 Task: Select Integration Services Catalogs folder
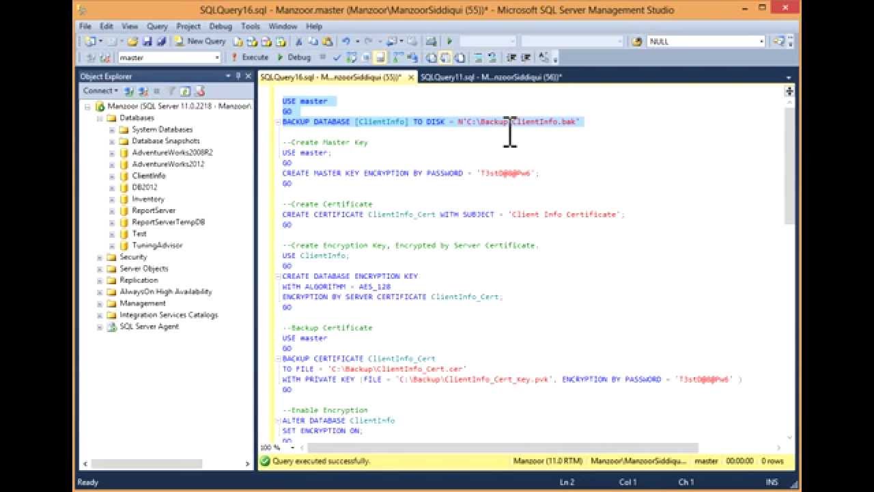point(169,315)
